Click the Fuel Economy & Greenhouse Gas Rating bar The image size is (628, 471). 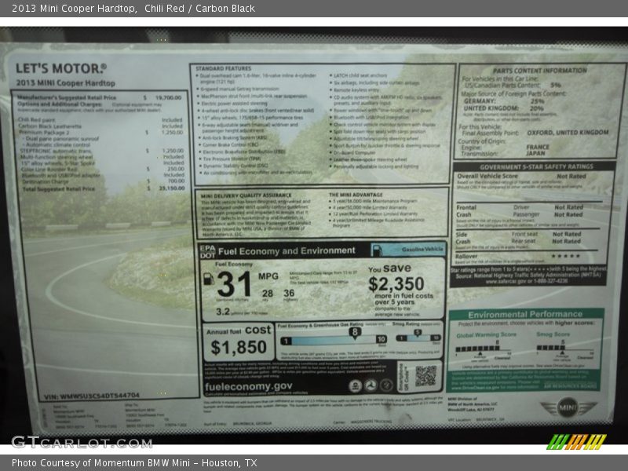point(331,340)
